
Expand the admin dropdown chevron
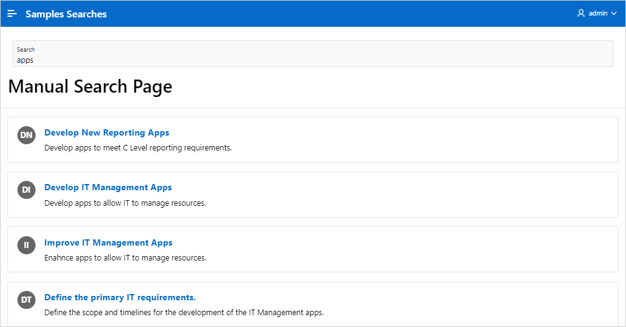[614, 14]
